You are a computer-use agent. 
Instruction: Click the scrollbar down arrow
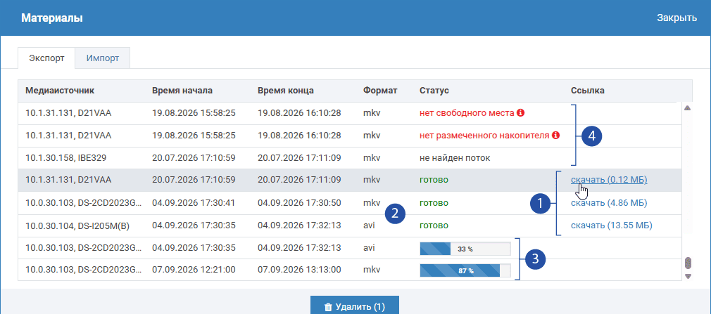point(688,276)
